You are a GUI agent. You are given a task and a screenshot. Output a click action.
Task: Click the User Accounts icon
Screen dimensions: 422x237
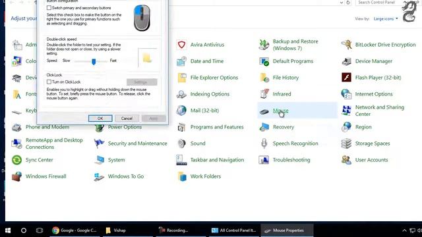coord(346,160)
